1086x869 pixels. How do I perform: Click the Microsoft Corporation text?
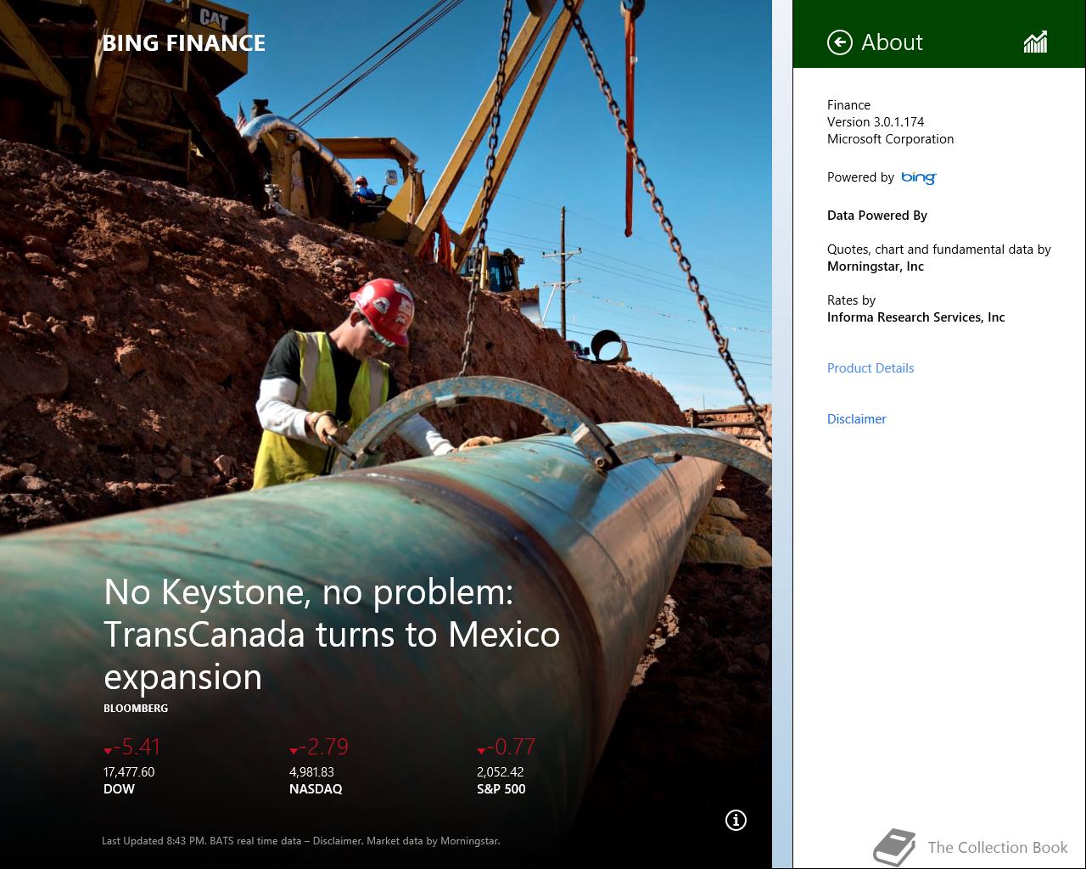pyautogui.click(x=890, y=139)
